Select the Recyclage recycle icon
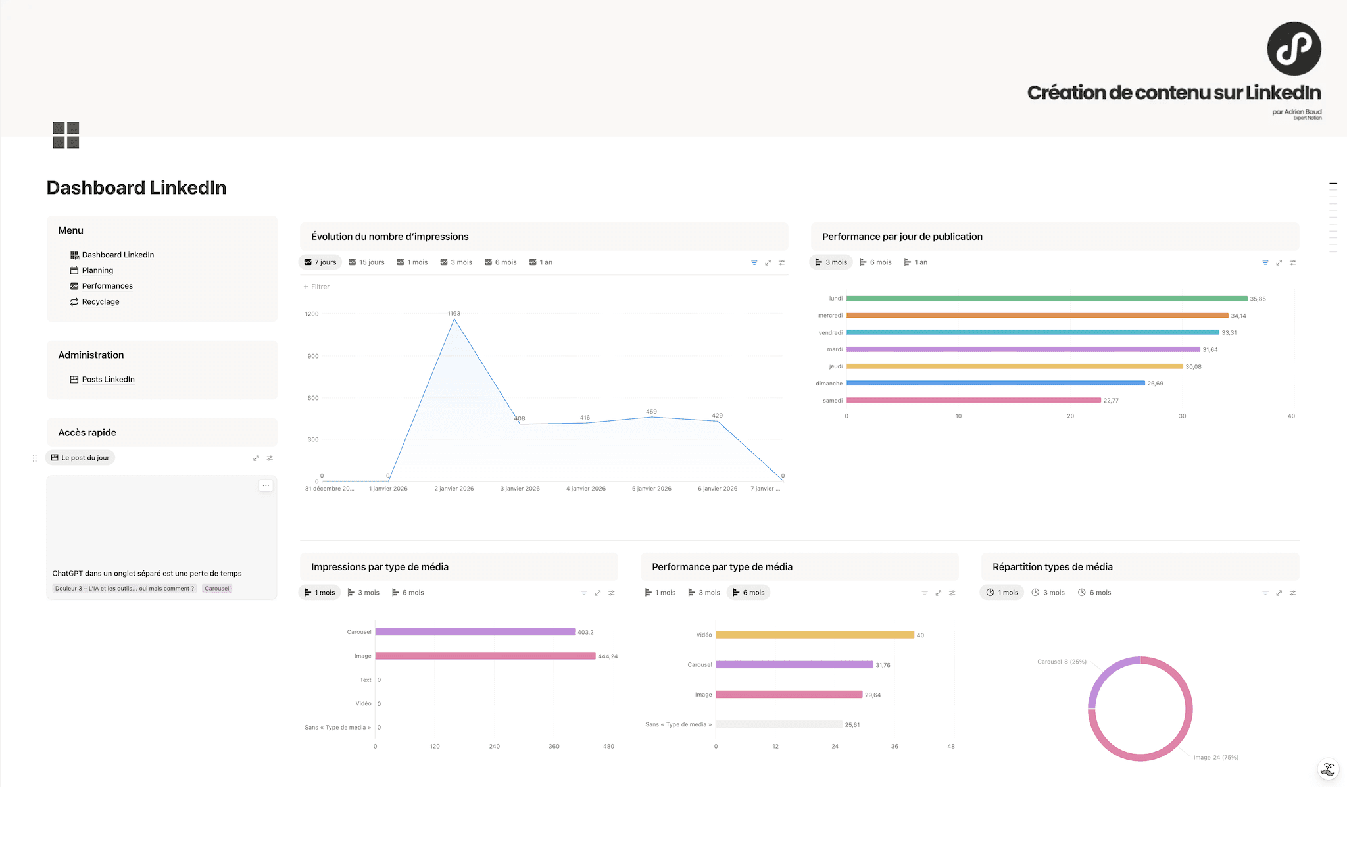This screenshot has height=842, width=1347. [74, 301]
